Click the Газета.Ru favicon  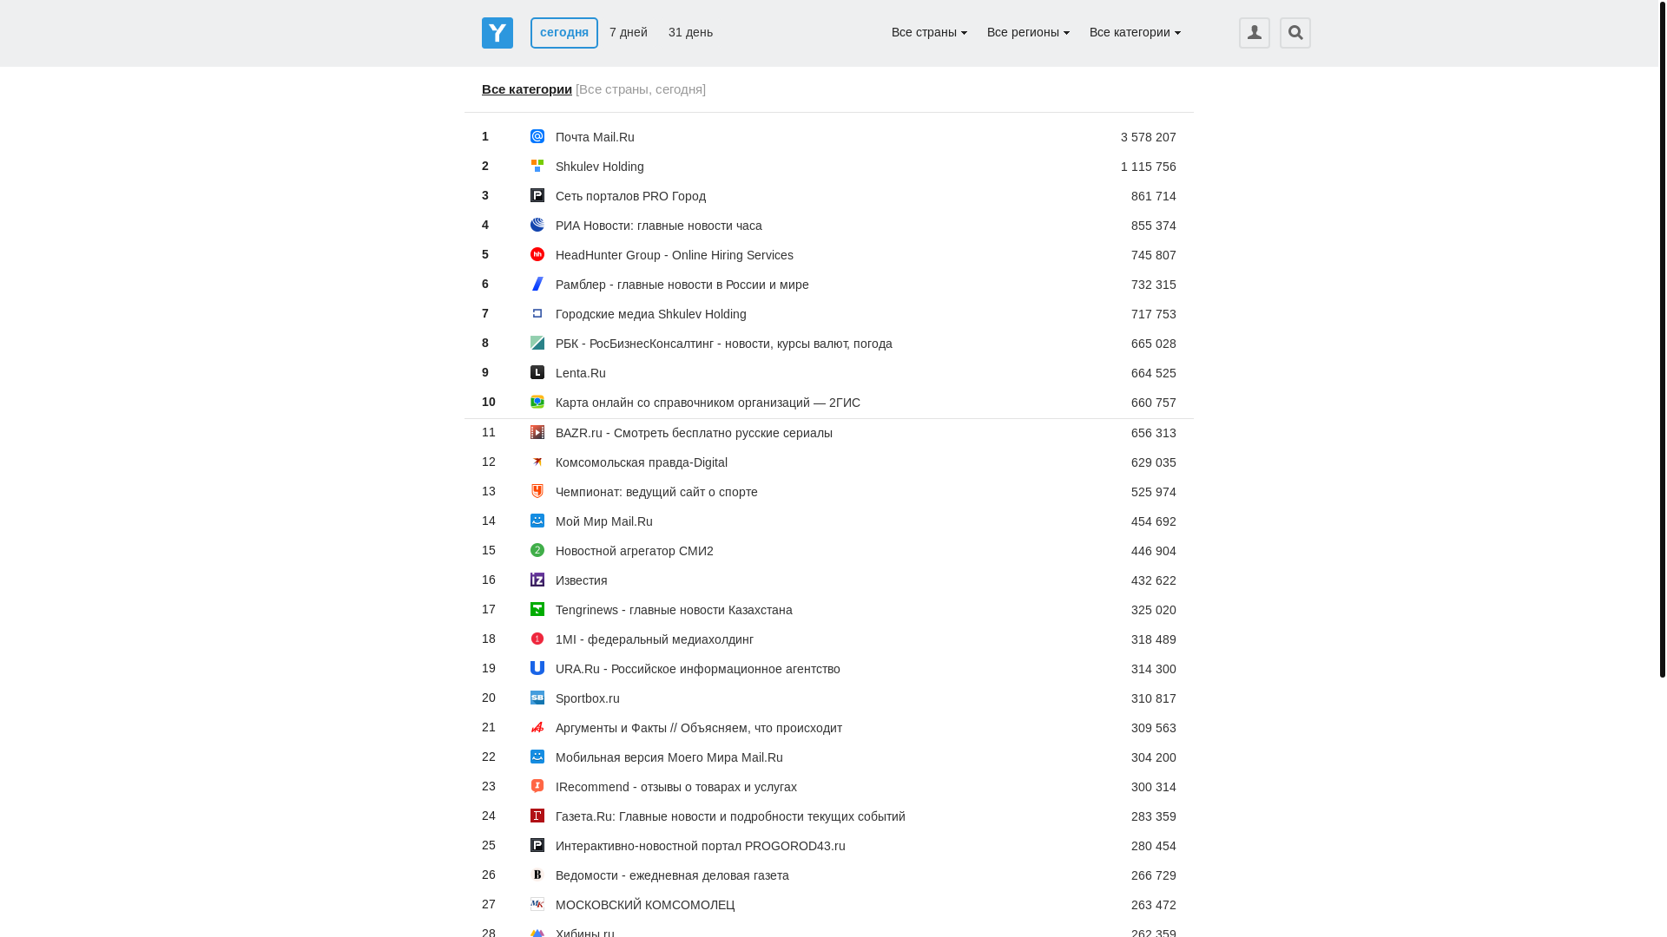pyautogui.click(x=537, y=816)
